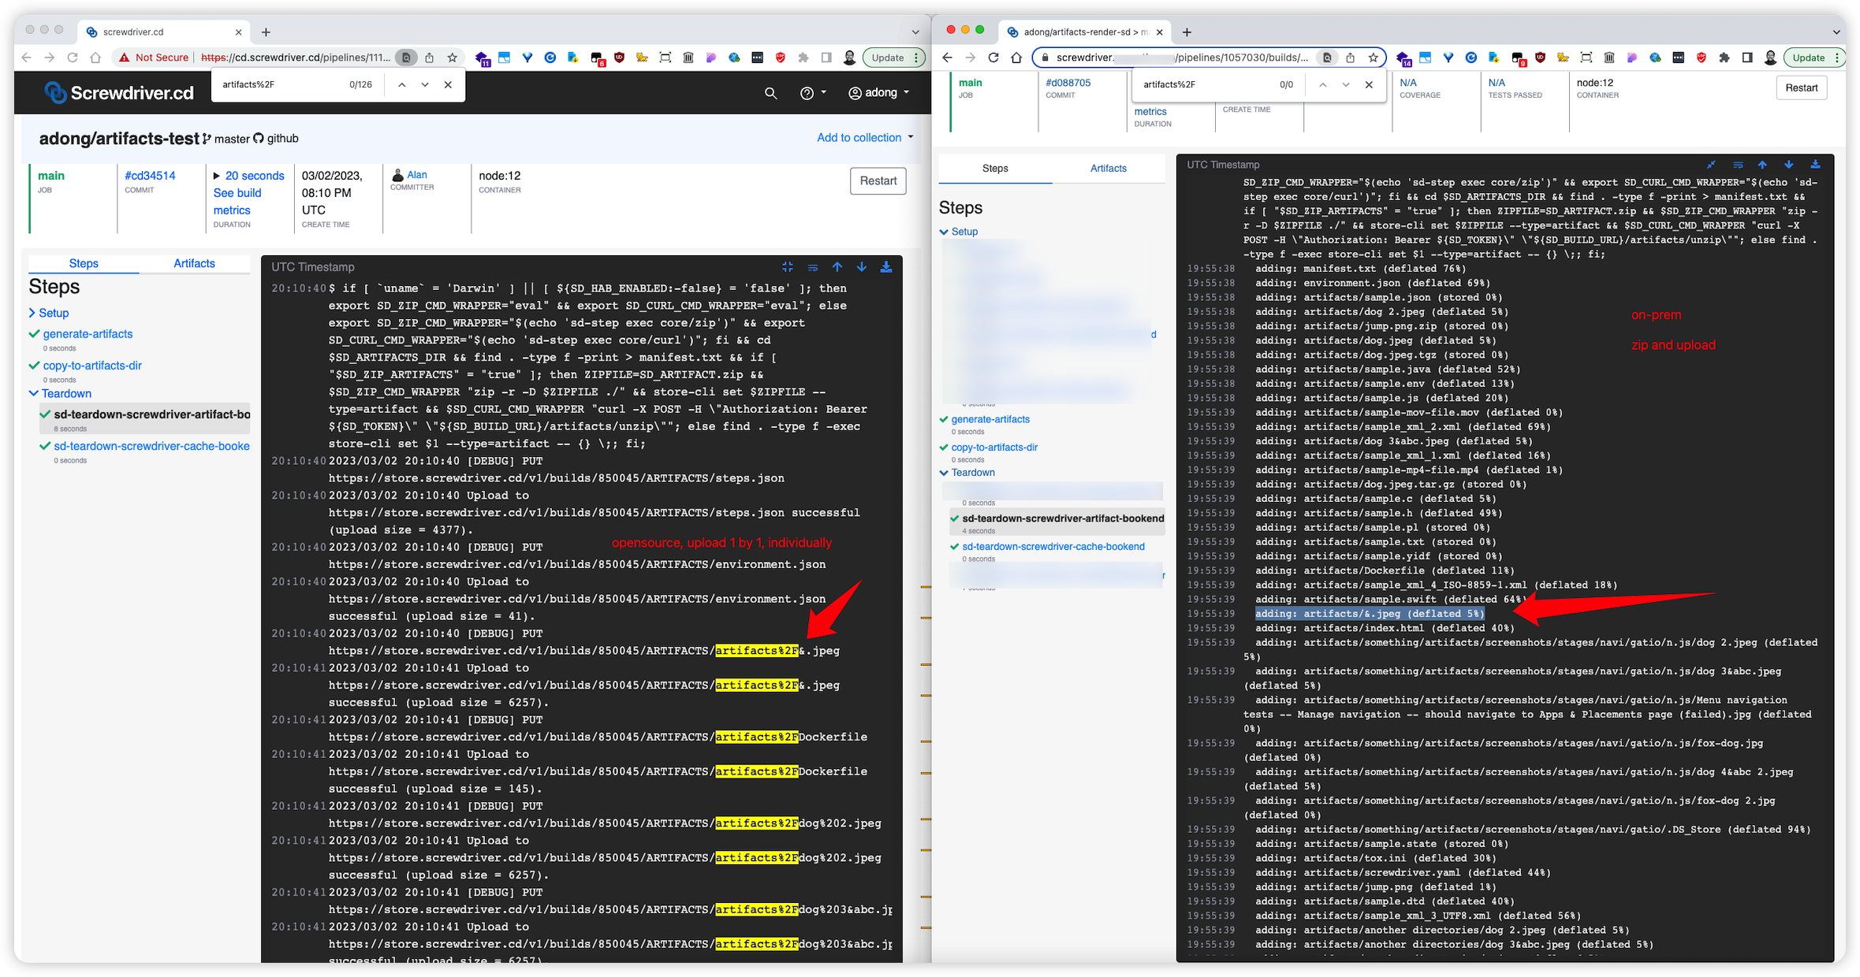This screenshot has width=1860, height=977.
Task: Open the adong account menu
Action: pos(878,92)
